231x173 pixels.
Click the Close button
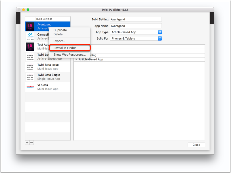point(196,145)
